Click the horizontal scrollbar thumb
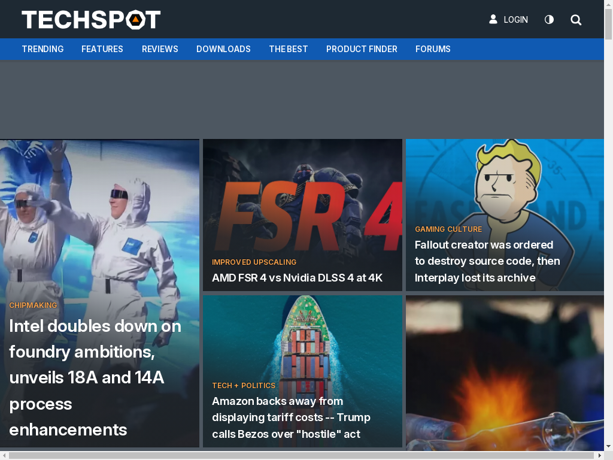Image resolution: width=613 pixels, height=460 pixels. (x=302, y=456)
